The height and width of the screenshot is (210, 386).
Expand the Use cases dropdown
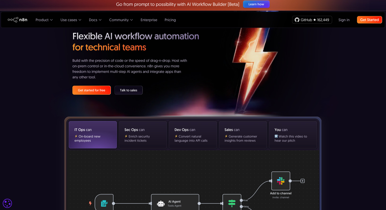coord(71,20)
